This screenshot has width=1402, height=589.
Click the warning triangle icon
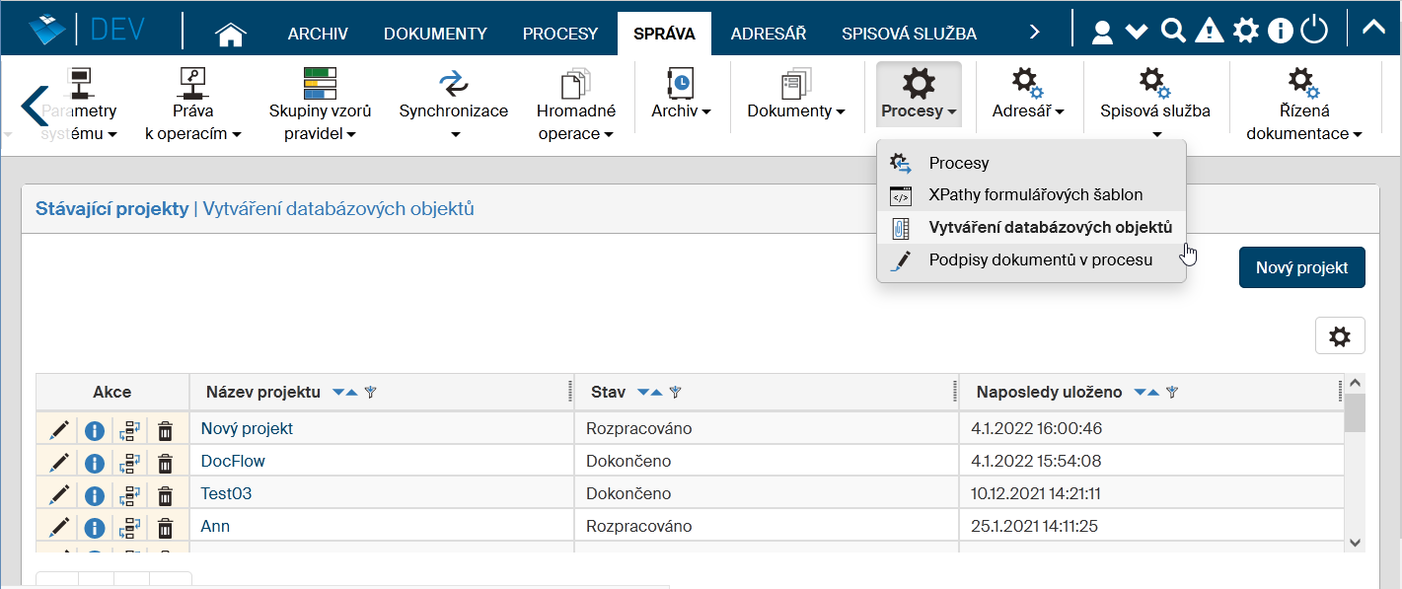pyautogui.click(x=1209, y=32)
